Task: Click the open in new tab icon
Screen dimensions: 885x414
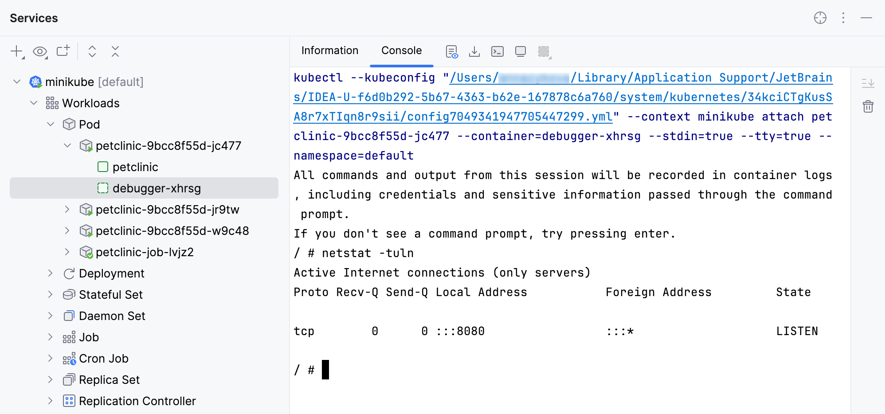Action: 63,51
